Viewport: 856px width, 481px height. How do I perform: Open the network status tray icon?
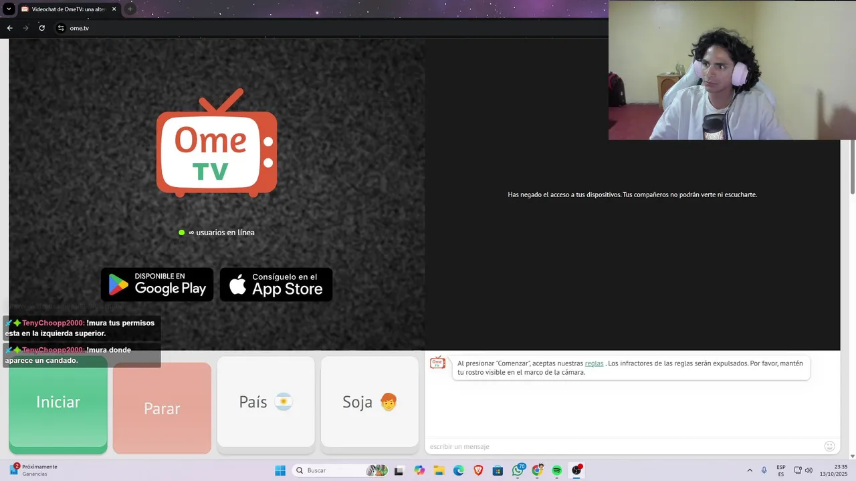coord(798,470)
